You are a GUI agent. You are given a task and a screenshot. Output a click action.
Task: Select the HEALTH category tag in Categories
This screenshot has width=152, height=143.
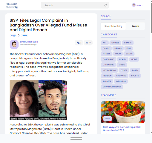123,59
